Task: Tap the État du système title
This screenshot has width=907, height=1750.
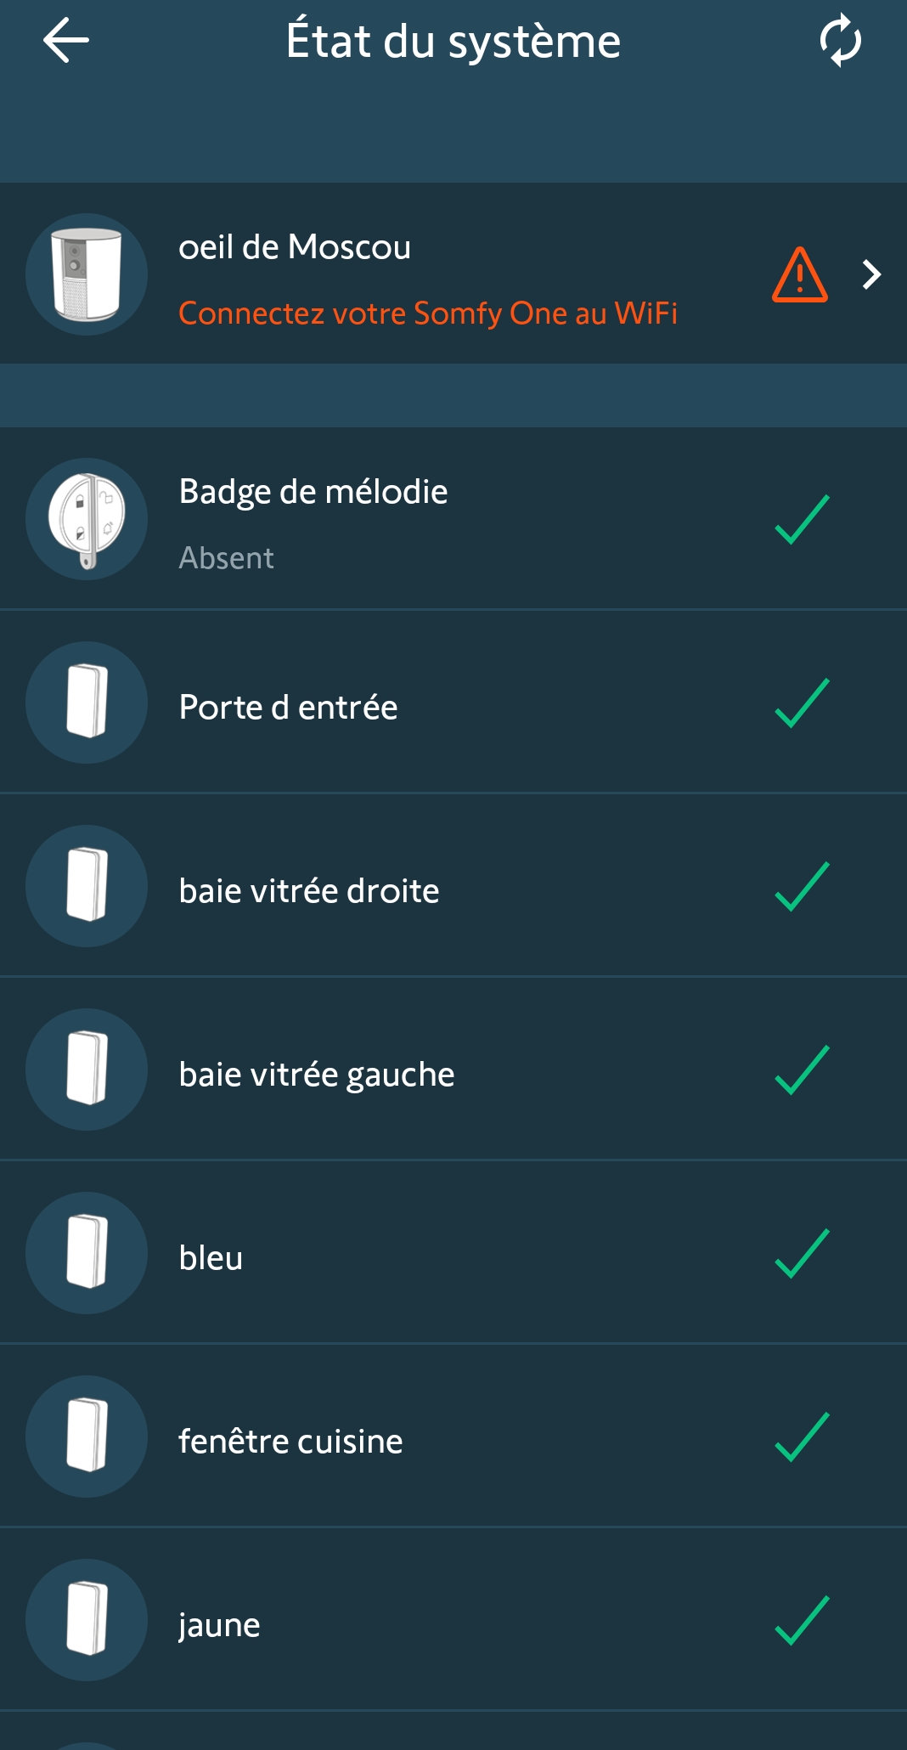Action: 453,41
